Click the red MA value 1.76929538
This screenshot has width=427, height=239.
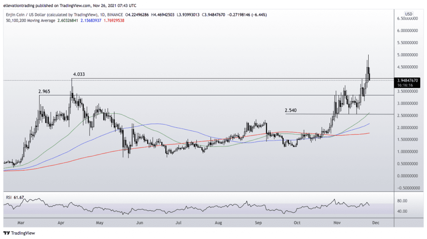tap(114, 20)
